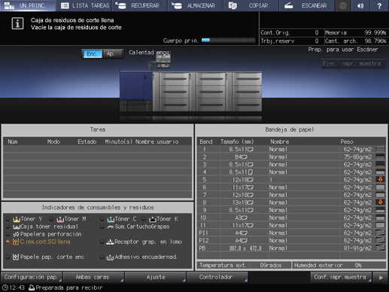Click Adhesivo encuadernad. indicator light
This screenshot has width=389, height=292.
(102, 257)
